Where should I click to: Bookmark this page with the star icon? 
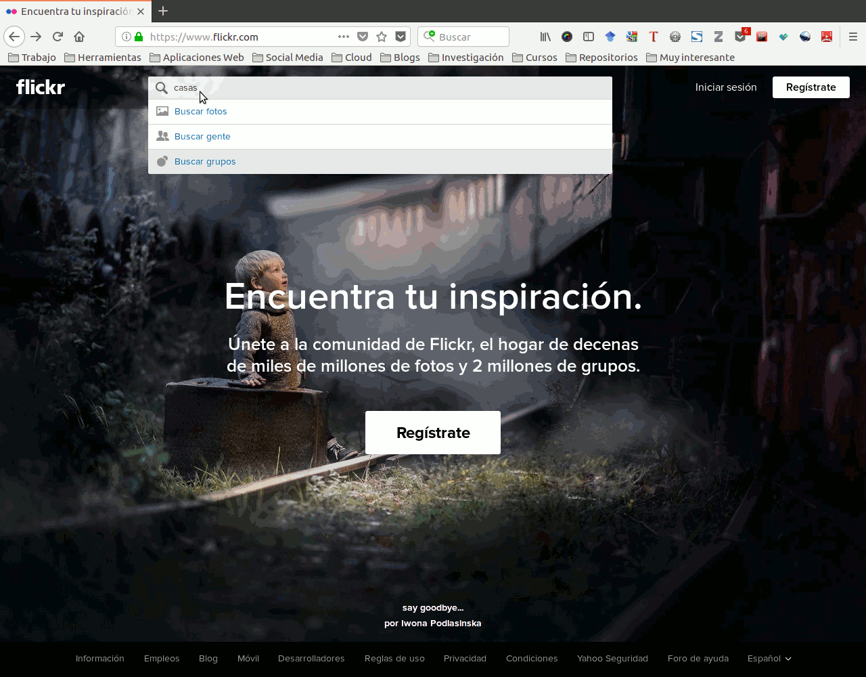pyautogui.click(x=382, y=37)
